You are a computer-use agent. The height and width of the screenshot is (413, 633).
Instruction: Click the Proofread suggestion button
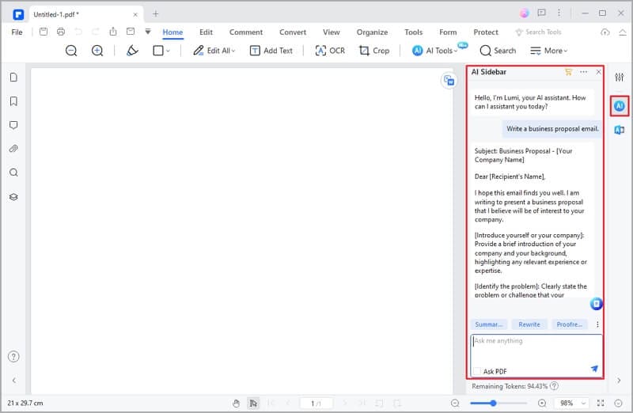point(569,324)
